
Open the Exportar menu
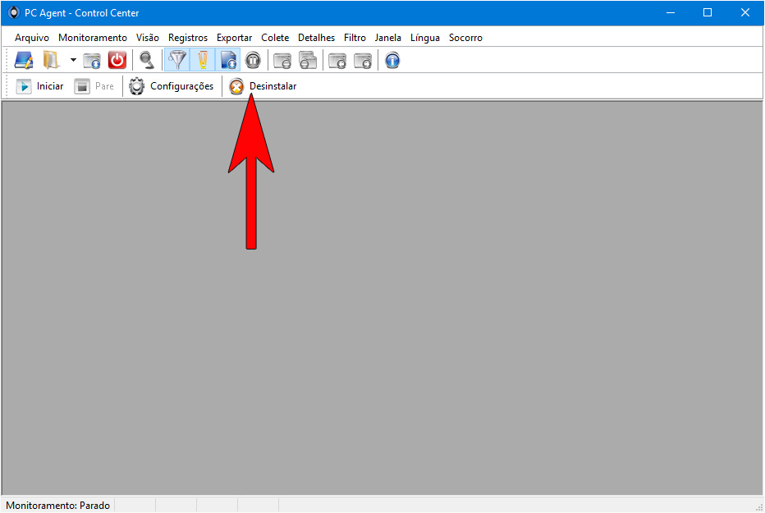click(x=234, y=38)
